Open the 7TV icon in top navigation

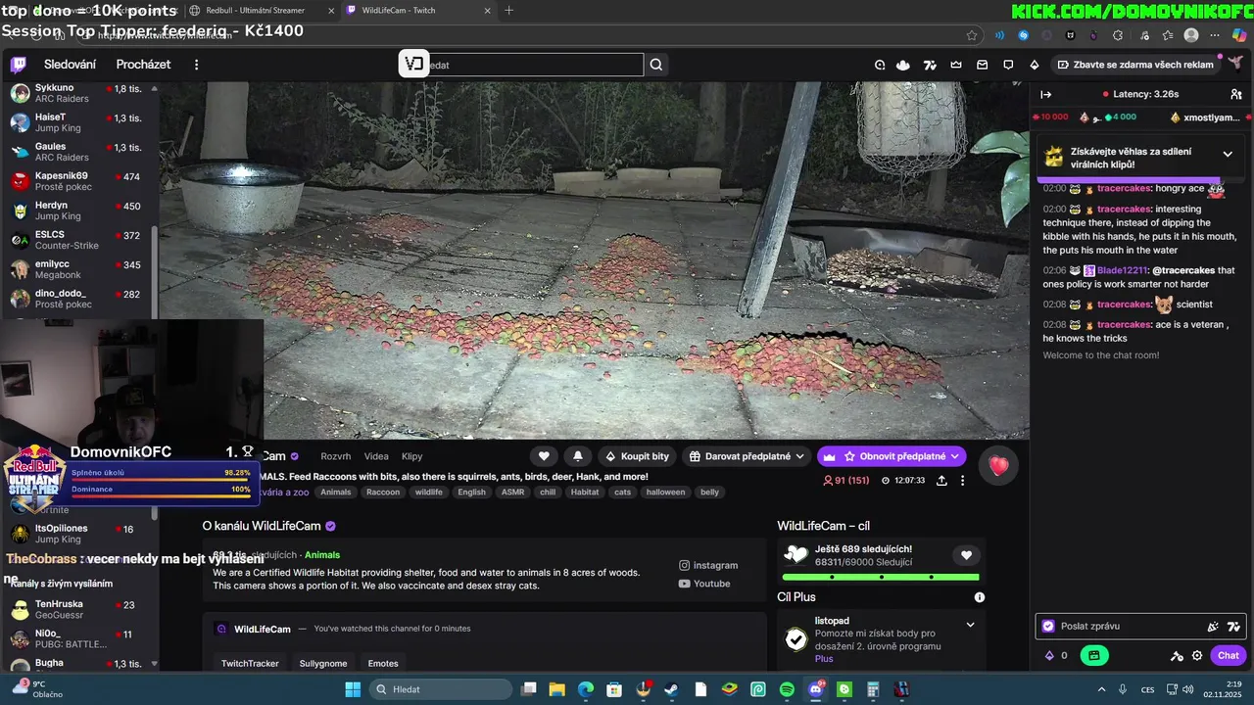(x=930, y=65)
